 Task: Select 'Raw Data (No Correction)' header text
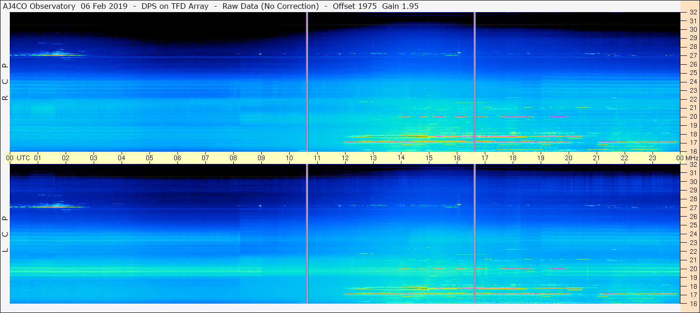click(271, 6)
